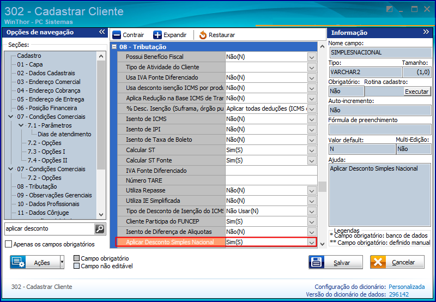Select 02 - Dados Cadastrais section
Screen dimensions: 436x302
tap(46, 73)
